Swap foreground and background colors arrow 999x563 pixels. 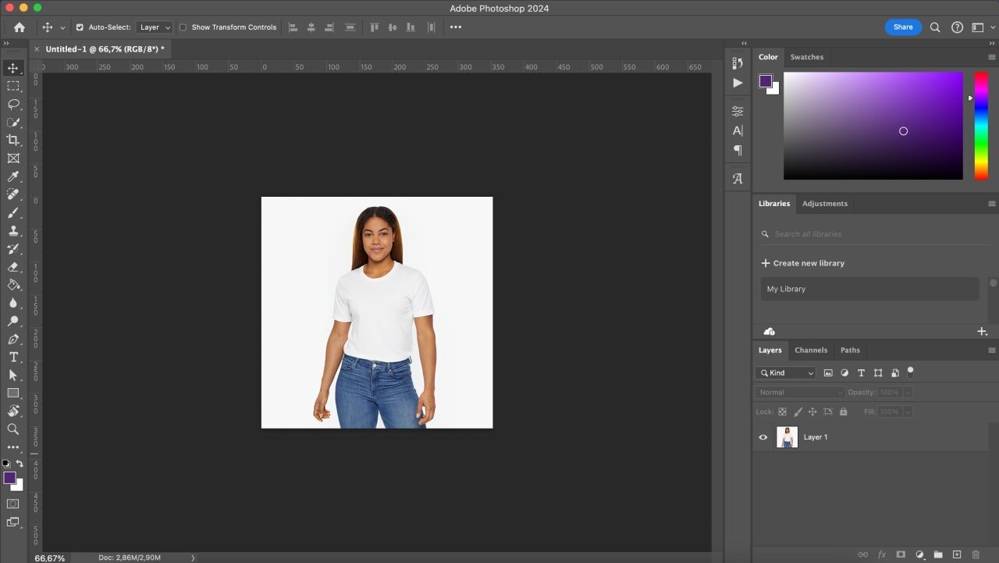[x=20, y=464]
